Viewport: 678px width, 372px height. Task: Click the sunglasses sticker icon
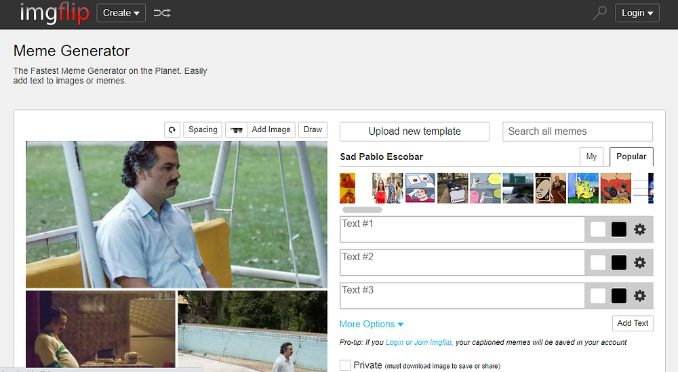(236, 129)
